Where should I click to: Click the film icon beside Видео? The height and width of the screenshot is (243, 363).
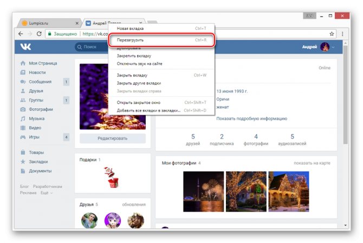coord(23,128)
